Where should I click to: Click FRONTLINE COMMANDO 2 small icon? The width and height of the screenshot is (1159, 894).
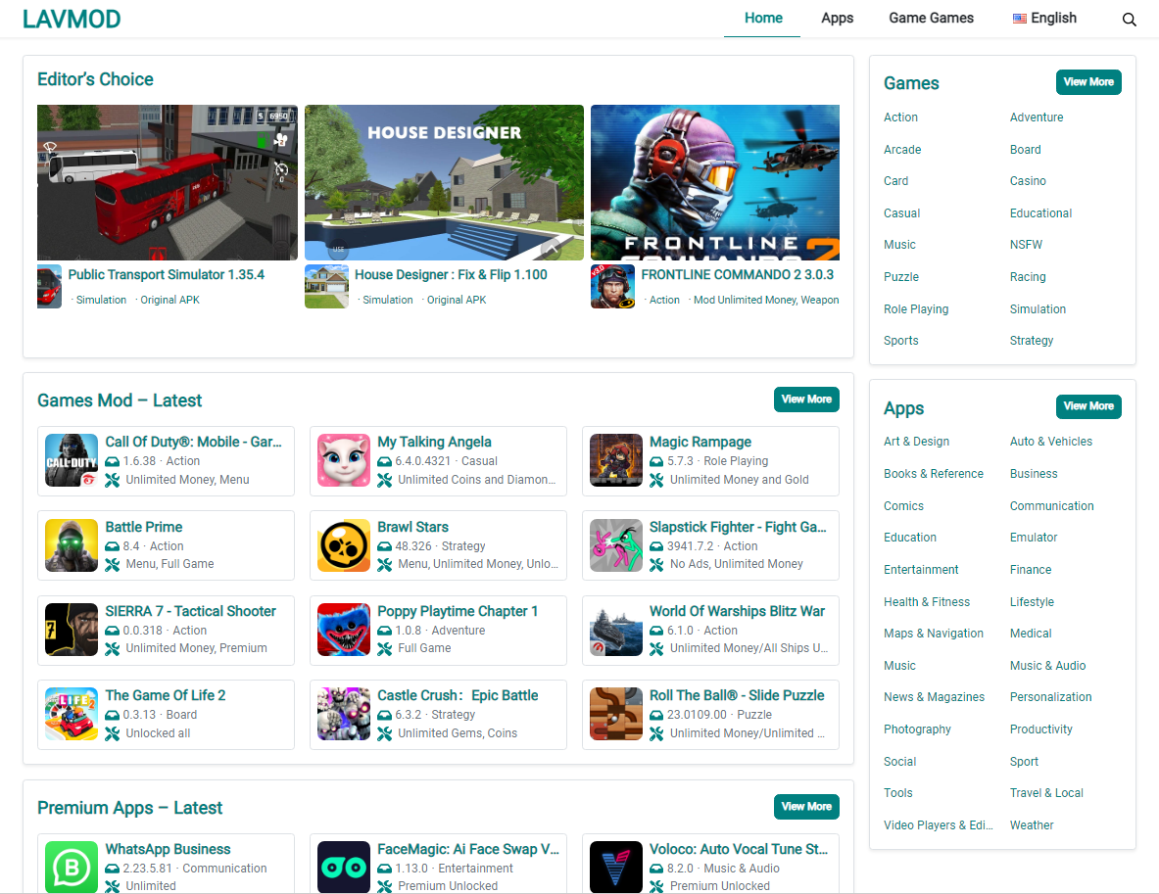click(612, 287)
